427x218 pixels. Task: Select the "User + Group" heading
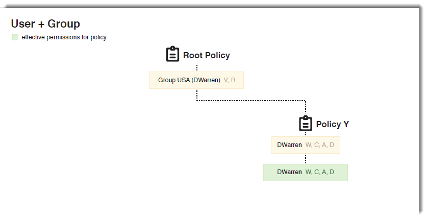click(45, 23)
